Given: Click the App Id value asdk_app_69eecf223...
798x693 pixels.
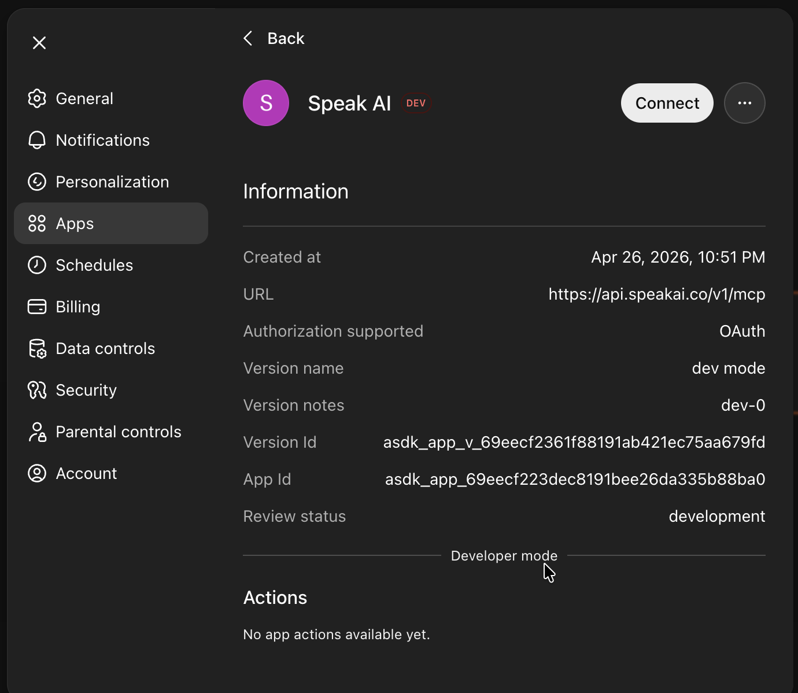Looking at the screenshot, I should click(575, 479).
